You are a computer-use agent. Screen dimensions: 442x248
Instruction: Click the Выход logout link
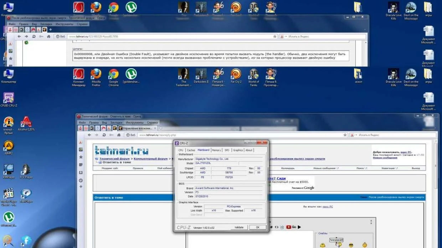tap(416, 168)
